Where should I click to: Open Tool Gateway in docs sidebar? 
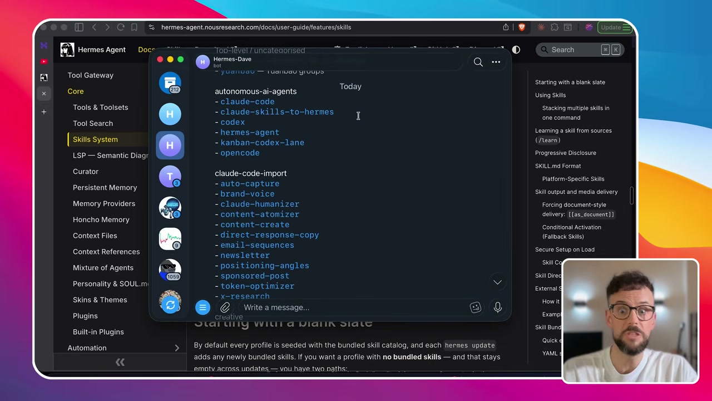tap(90, 75)
